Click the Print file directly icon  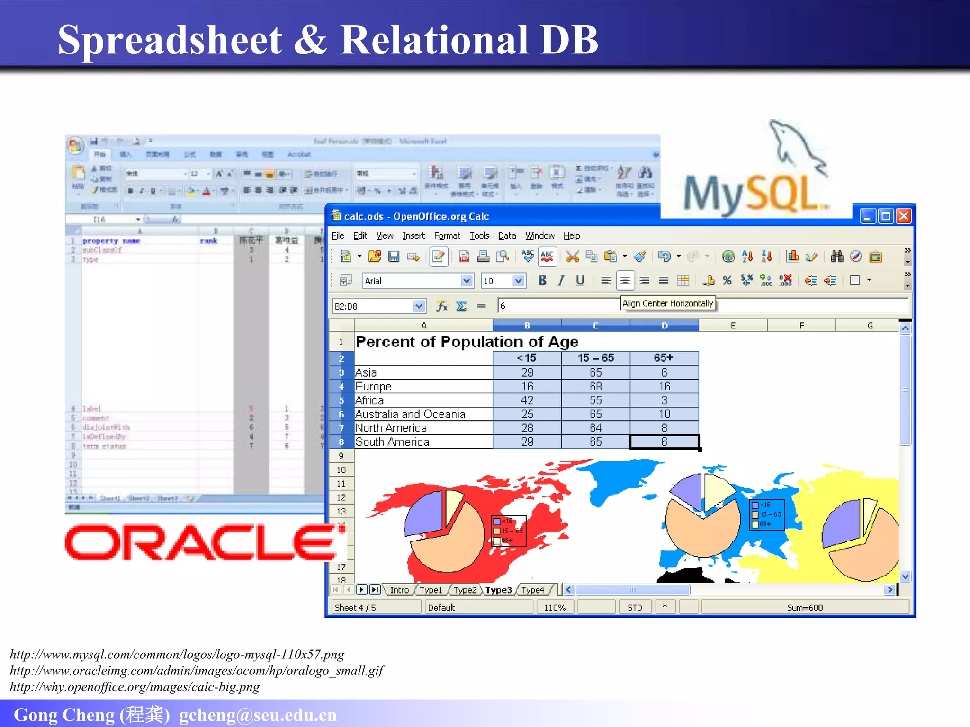(x=483, y=257)
